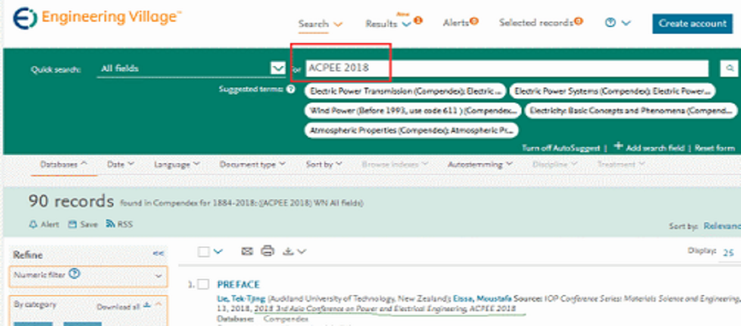
Task: Open the download results icon menu
Action: click(x=294, y=252)
